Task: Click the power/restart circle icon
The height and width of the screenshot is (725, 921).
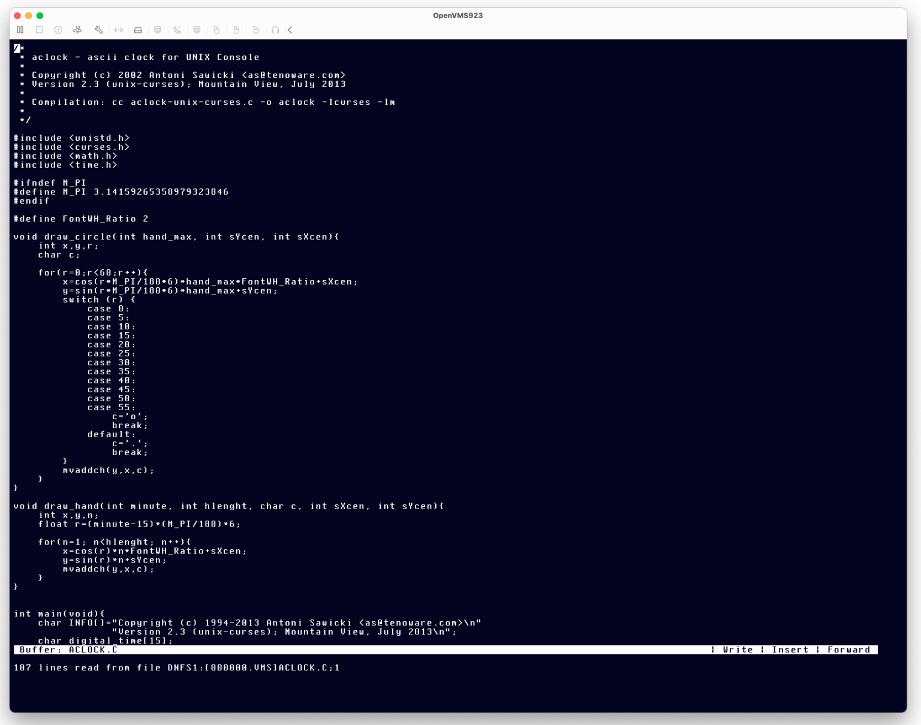Action: (x=58, y=30)
